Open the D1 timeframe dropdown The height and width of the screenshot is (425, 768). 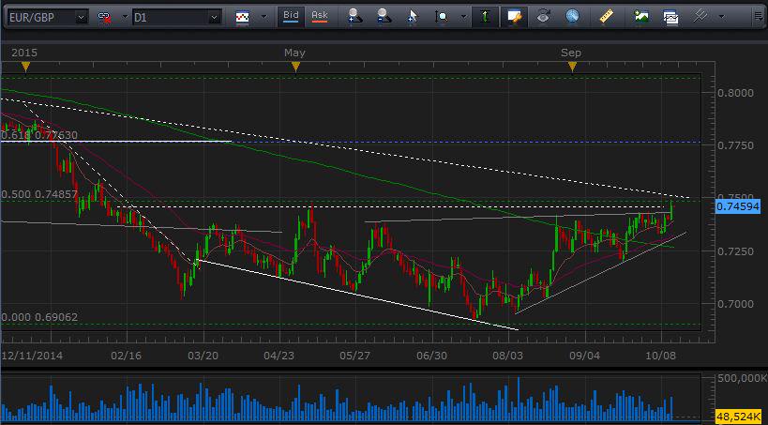coord(176,17)
